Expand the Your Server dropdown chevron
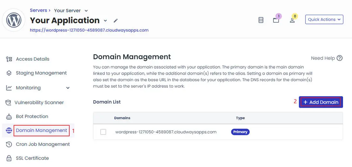This screenshot has width=352, height=167. [86, 11]
